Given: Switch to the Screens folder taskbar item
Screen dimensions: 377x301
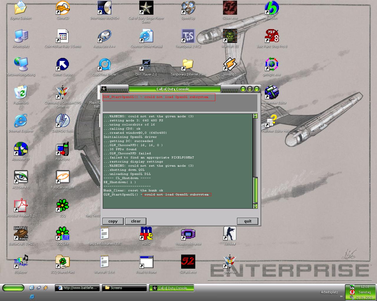Looking at the screenshot, I should click(124, 288).
